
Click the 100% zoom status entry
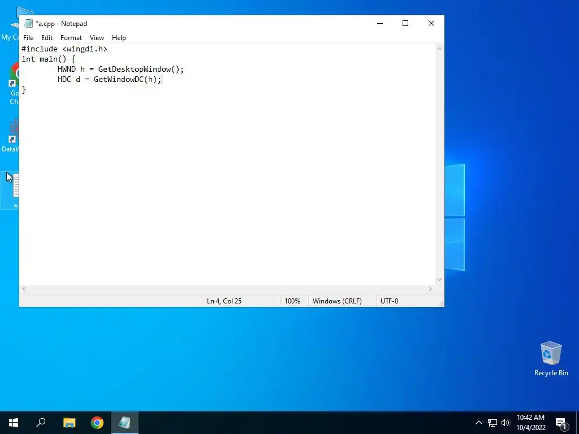292,301
